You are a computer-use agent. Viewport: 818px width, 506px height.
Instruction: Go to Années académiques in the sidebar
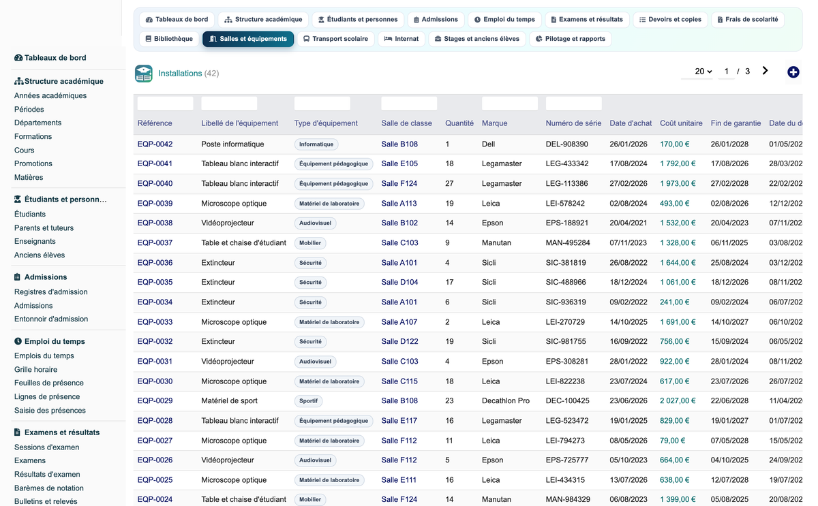(x=50, y=96)
